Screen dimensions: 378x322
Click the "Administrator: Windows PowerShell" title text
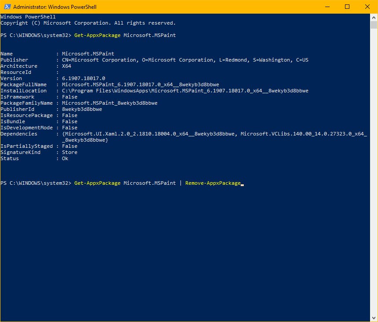coord(55,7)
